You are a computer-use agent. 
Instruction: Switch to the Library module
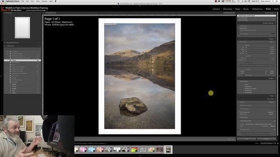[x=216, y=9]
